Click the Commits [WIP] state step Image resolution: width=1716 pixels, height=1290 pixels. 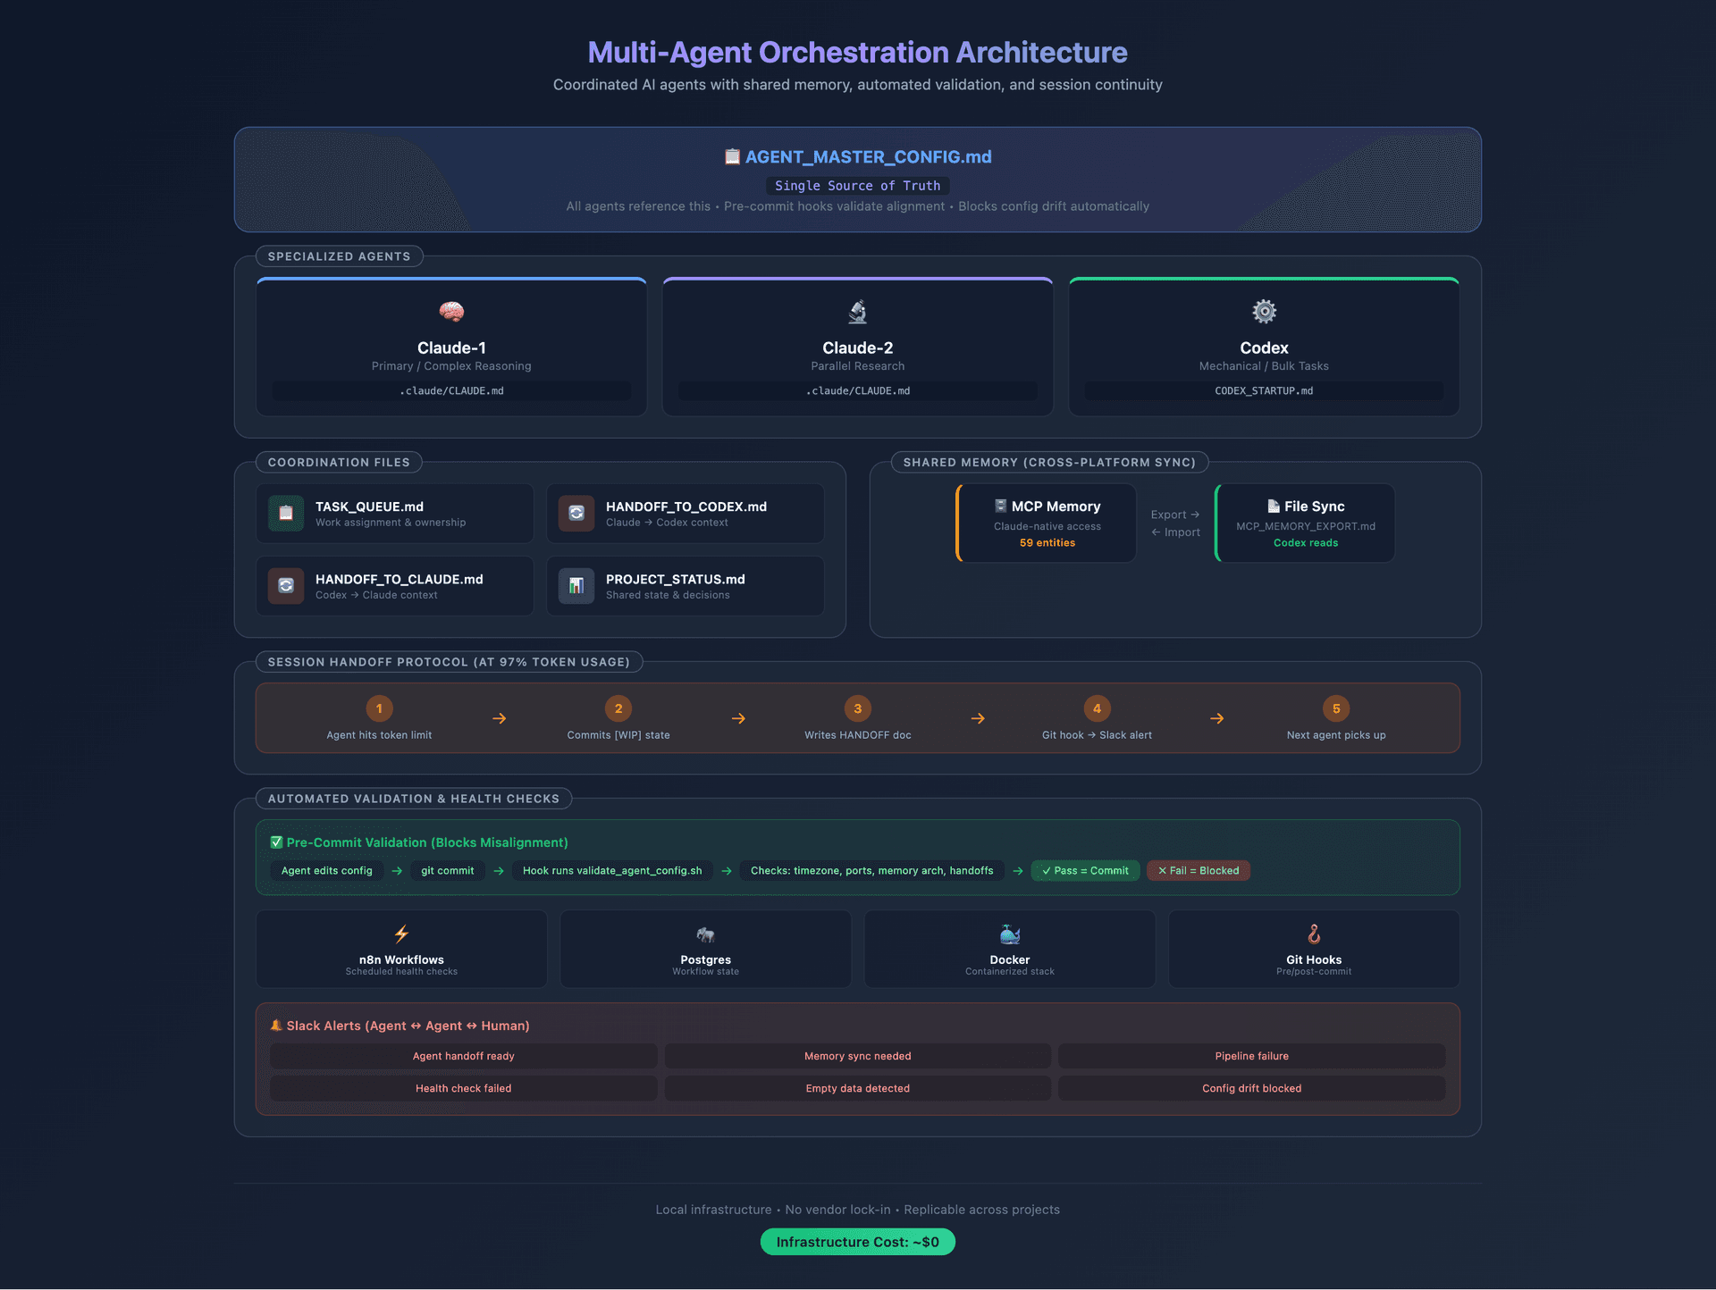[x=618, y=718]
